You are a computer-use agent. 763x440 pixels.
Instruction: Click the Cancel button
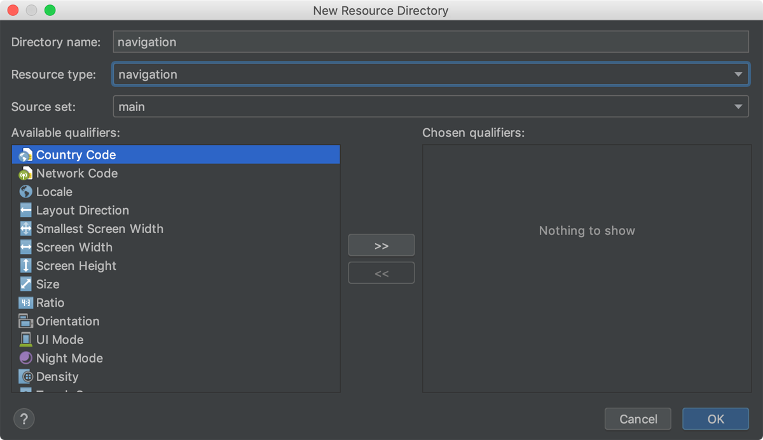638,419
